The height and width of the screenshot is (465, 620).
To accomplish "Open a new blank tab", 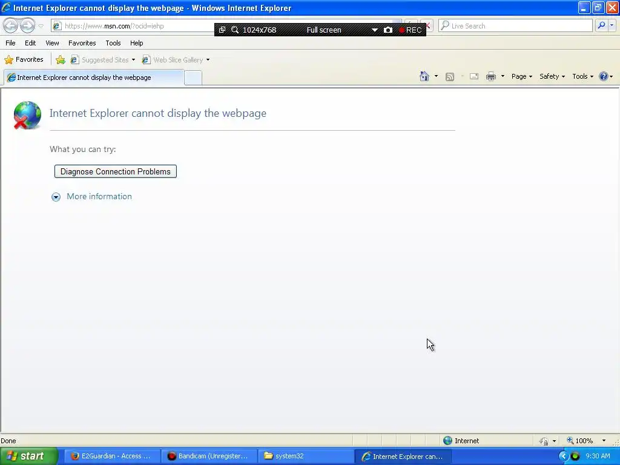I will [193, 78].
